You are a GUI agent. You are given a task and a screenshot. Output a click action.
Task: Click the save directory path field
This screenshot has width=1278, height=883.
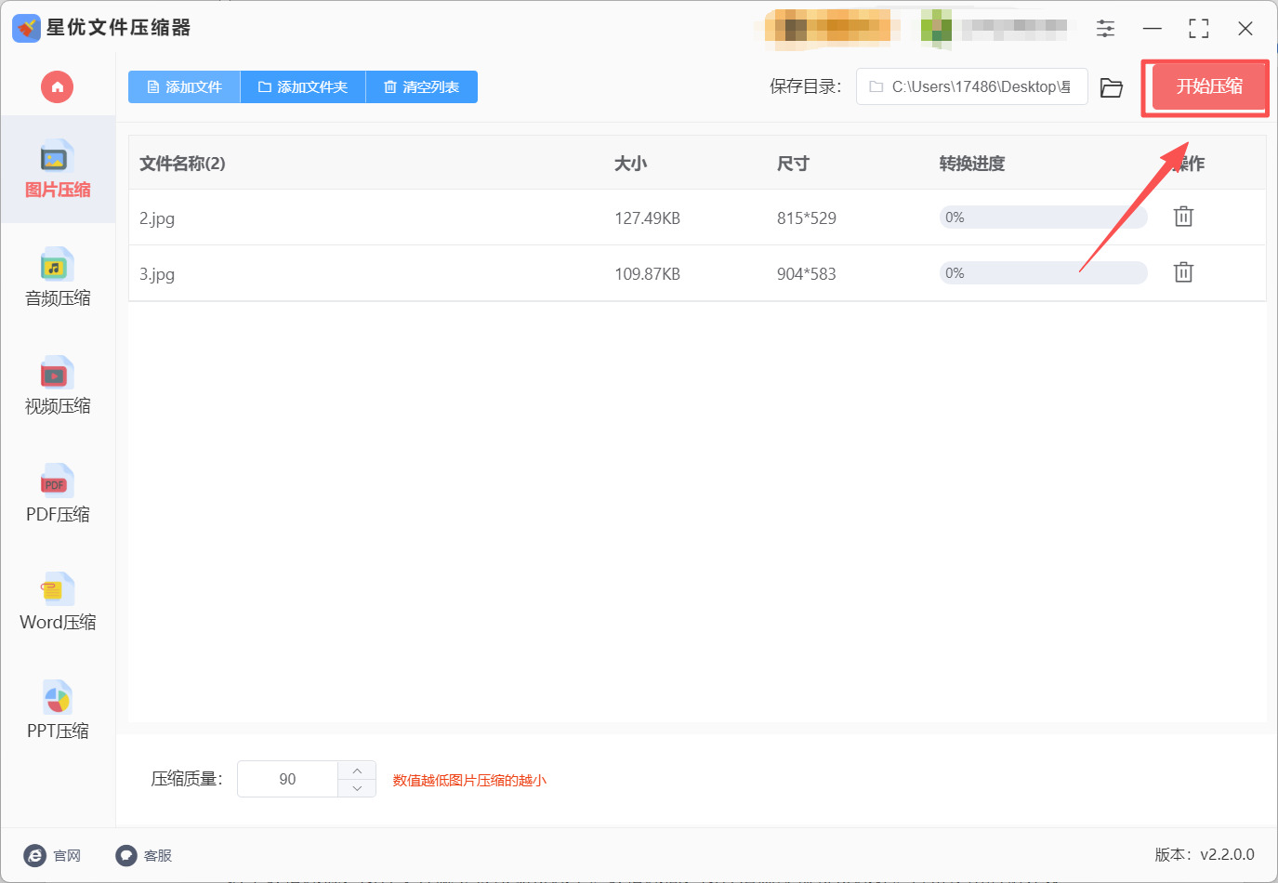pos(971,86)
